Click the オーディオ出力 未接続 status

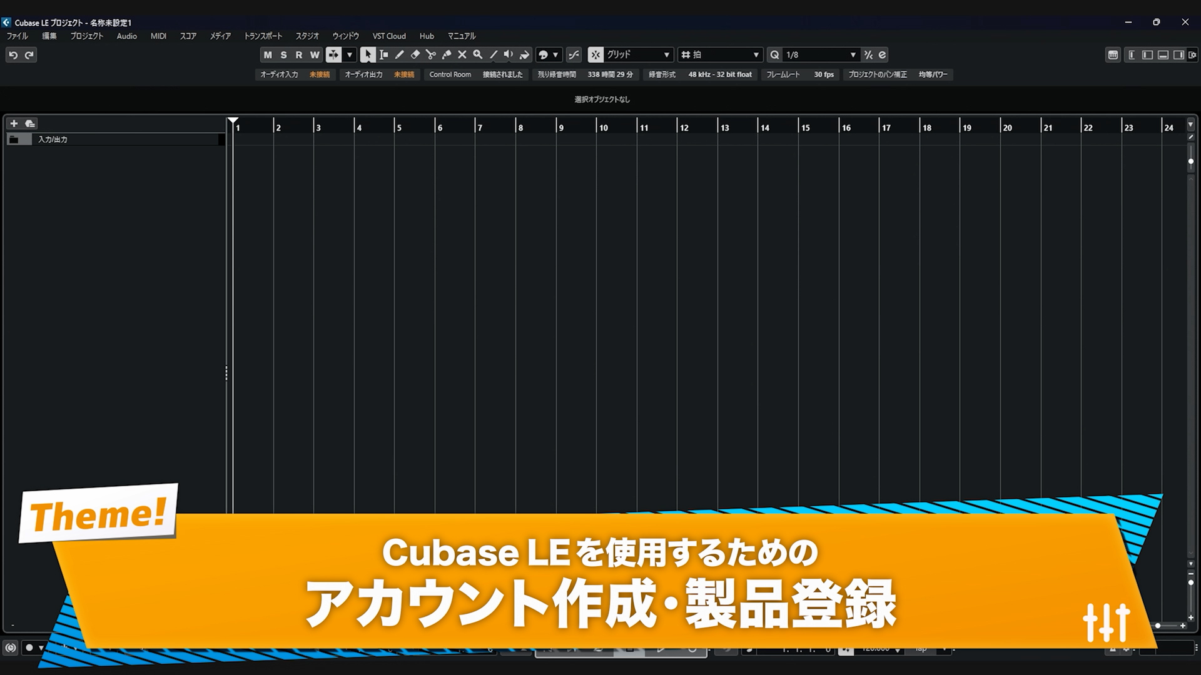tap(380, 74)
